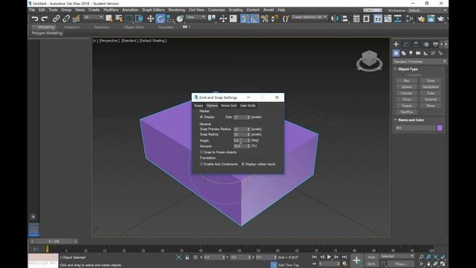Switch to the User Grids tab
Image resolution: width=476 pixels, height=268 pixels.
coord(248,106)
